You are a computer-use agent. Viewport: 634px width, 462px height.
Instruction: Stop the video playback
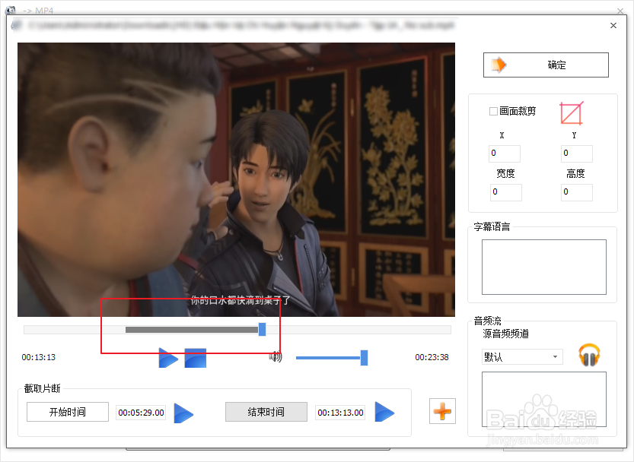pos(196,358)
